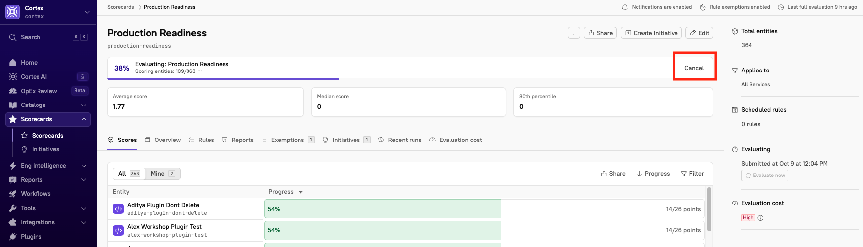Screen dimensions: 863x247
Task: Sort by Progress button in table toolbar
Action: (x=653, y=174)
